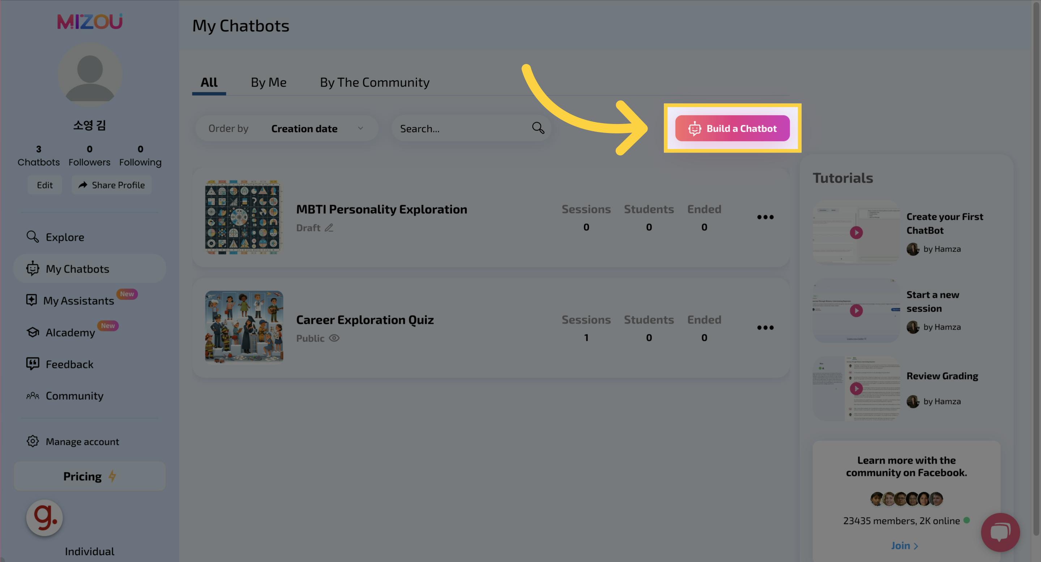The width and height of the screenshot is (1041, 562).
Task: Switch to the By Me tab
Action: coord(268,82)
